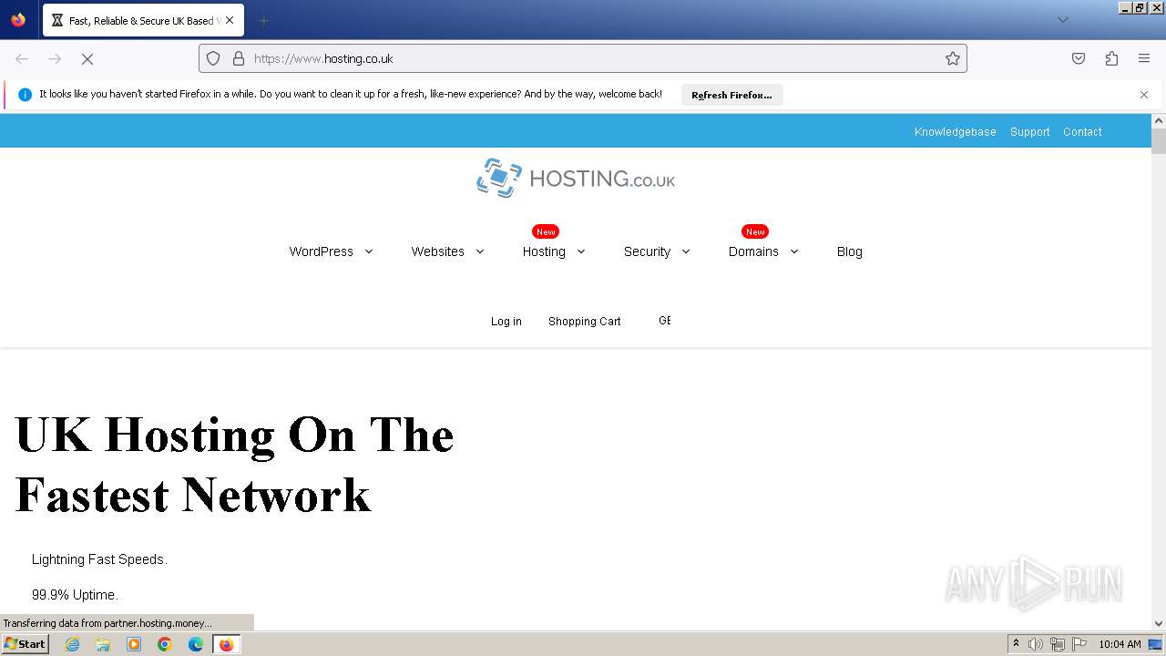Click the '99.9% Uptime.' text

[x=75, y=595]
